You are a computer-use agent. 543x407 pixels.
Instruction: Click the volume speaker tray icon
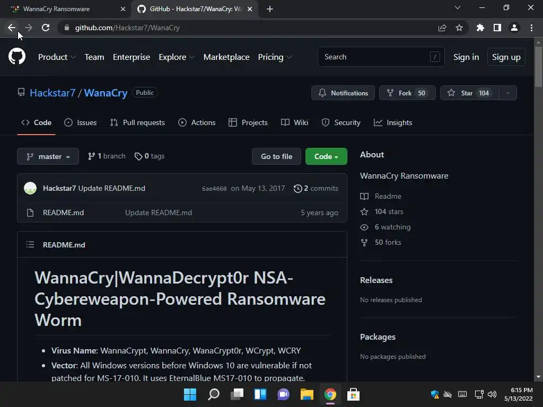point(492,394)
